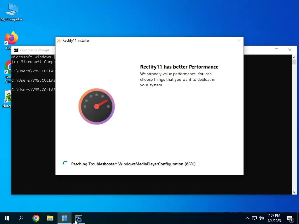
Task: Select the Rectify11 Installer taskbar button
Action: coord(65,218)
